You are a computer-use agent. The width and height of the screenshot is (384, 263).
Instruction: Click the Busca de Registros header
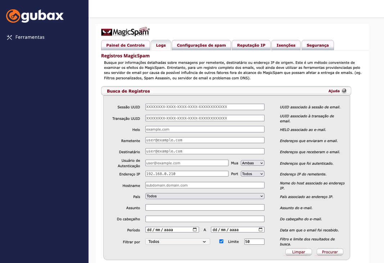click(x=128, y=91)
